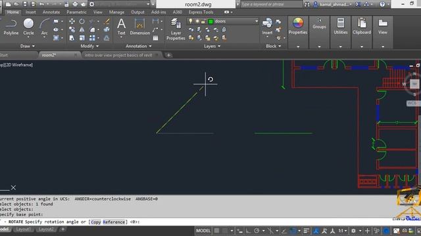Select the Circle drawing tool
The width and height of the screenshot is (421, 236).
click(28, 27)
